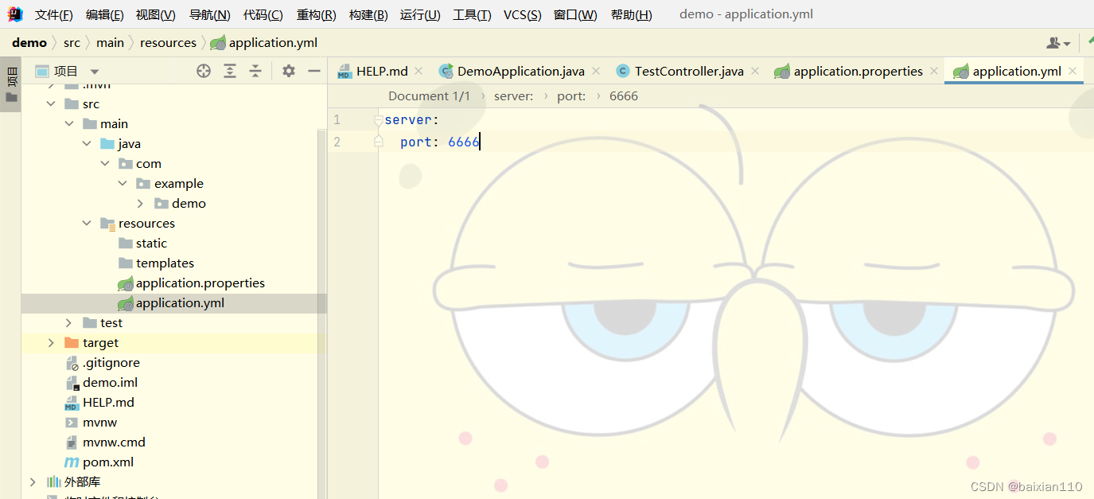
Task: Select demo.iml in the project tree
Action: pyautogui.click(x=101, y=382)
